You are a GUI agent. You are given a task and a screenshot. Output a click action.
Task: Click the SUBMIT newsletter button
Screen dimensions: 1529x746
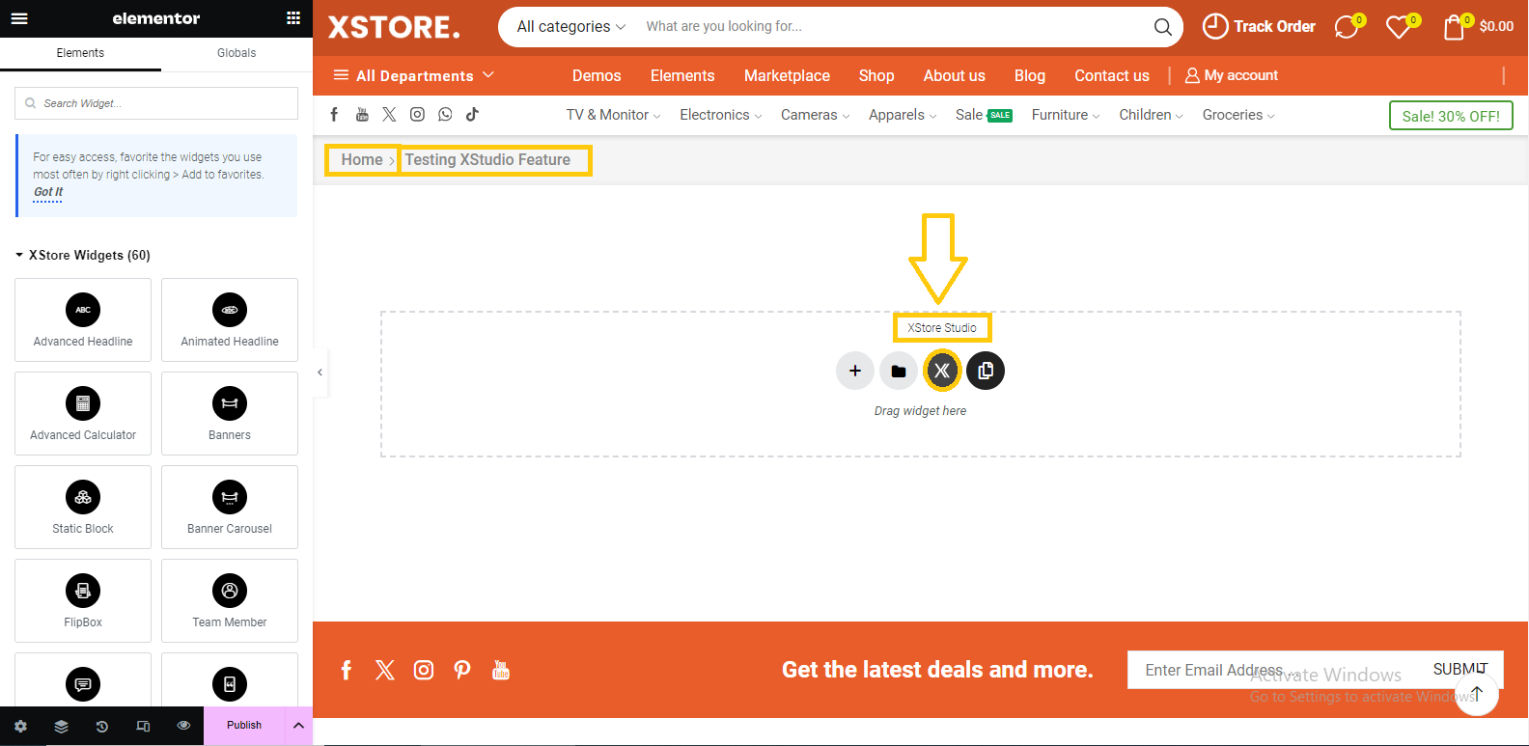pyautogui.click(x=1460, y=669)
